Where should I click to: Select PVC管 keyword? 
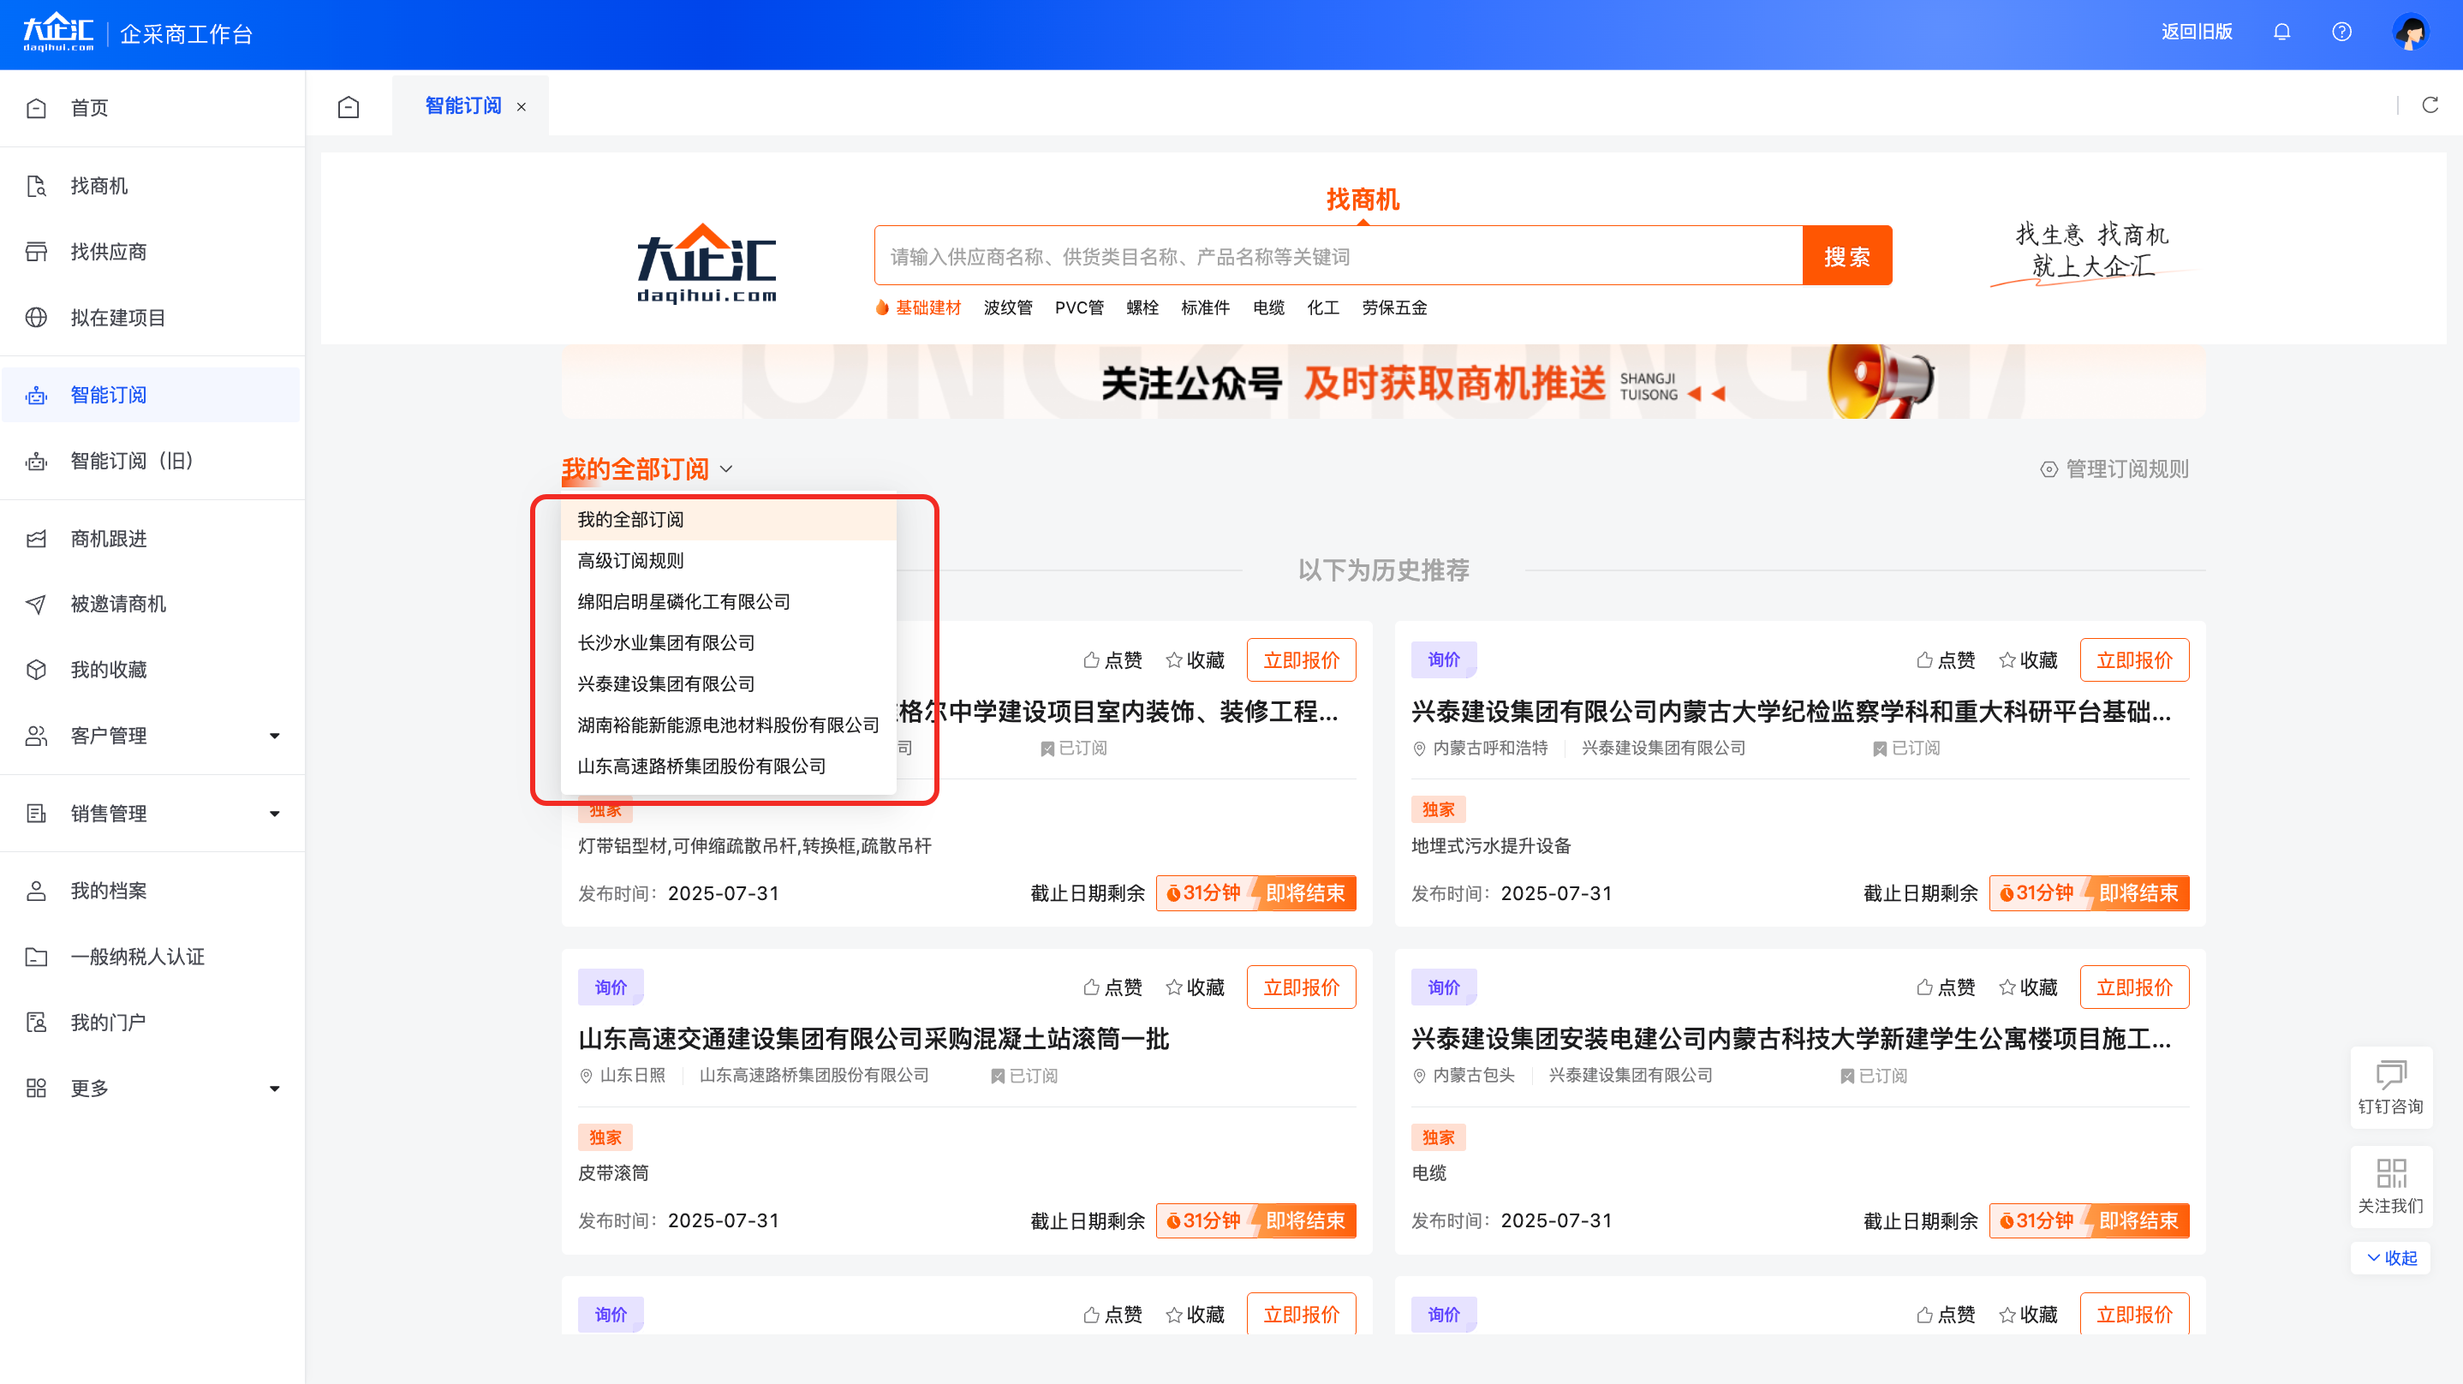tap(1079, 308)
